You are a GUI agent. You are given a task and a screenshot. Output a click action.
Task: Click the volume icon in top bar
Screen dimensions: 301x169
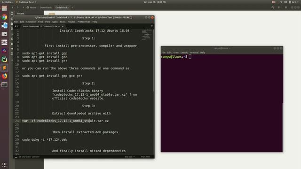pyautogui.click(x=285, y=2)
